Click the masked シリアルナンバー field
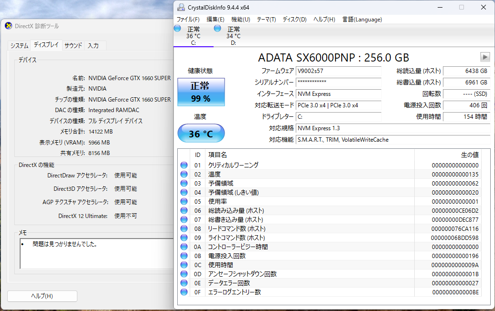This screenshot has width=495, height=311. [x=338, y=83]
